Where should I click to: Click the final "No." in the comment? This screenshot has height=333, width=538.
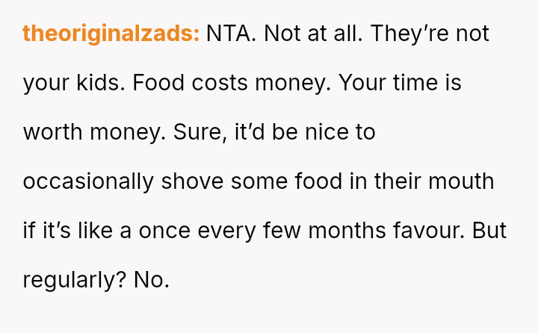coord(152,280)
